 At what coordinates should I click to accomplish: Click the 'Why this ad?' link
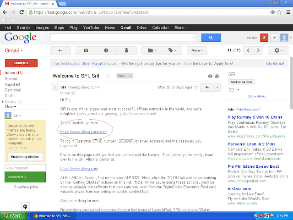click(275, 64)
